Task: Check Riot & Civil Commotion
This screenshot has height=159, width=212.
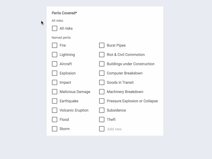Action: click(x=102, y=55)
